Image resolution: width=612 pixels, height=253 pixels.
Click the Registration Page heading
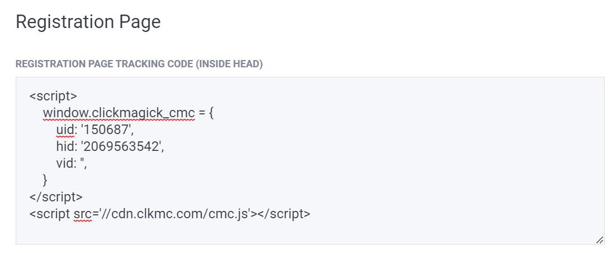[x=88, y=22]
